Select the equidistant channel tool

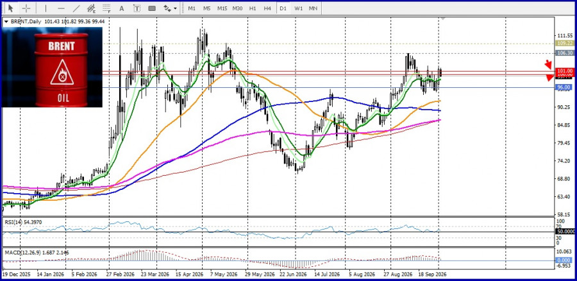point(91,8)
